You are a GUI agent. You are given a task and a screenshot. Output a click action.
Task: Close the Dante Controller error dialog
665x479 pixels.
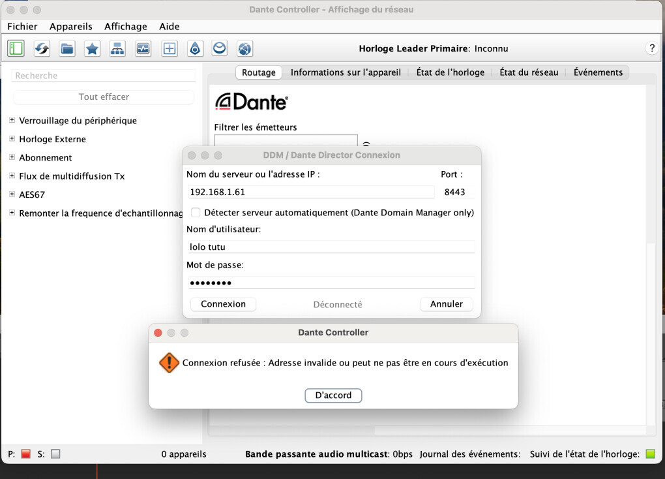click(158, 333)
